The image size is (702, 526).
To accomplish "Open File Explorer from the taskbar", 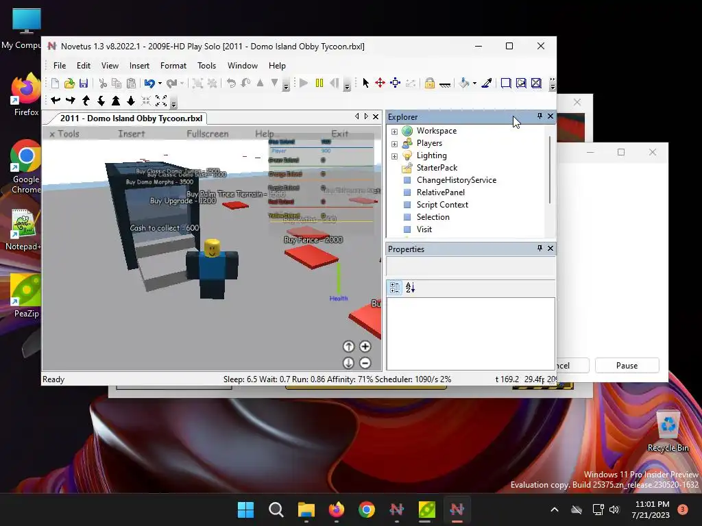I will pyautogui.click(x=306, y=510).
